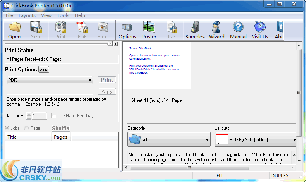The height and width of the screenshot is (182, 306).
Task: Click the sheet preview thumbnail
Action: point(157,65)
